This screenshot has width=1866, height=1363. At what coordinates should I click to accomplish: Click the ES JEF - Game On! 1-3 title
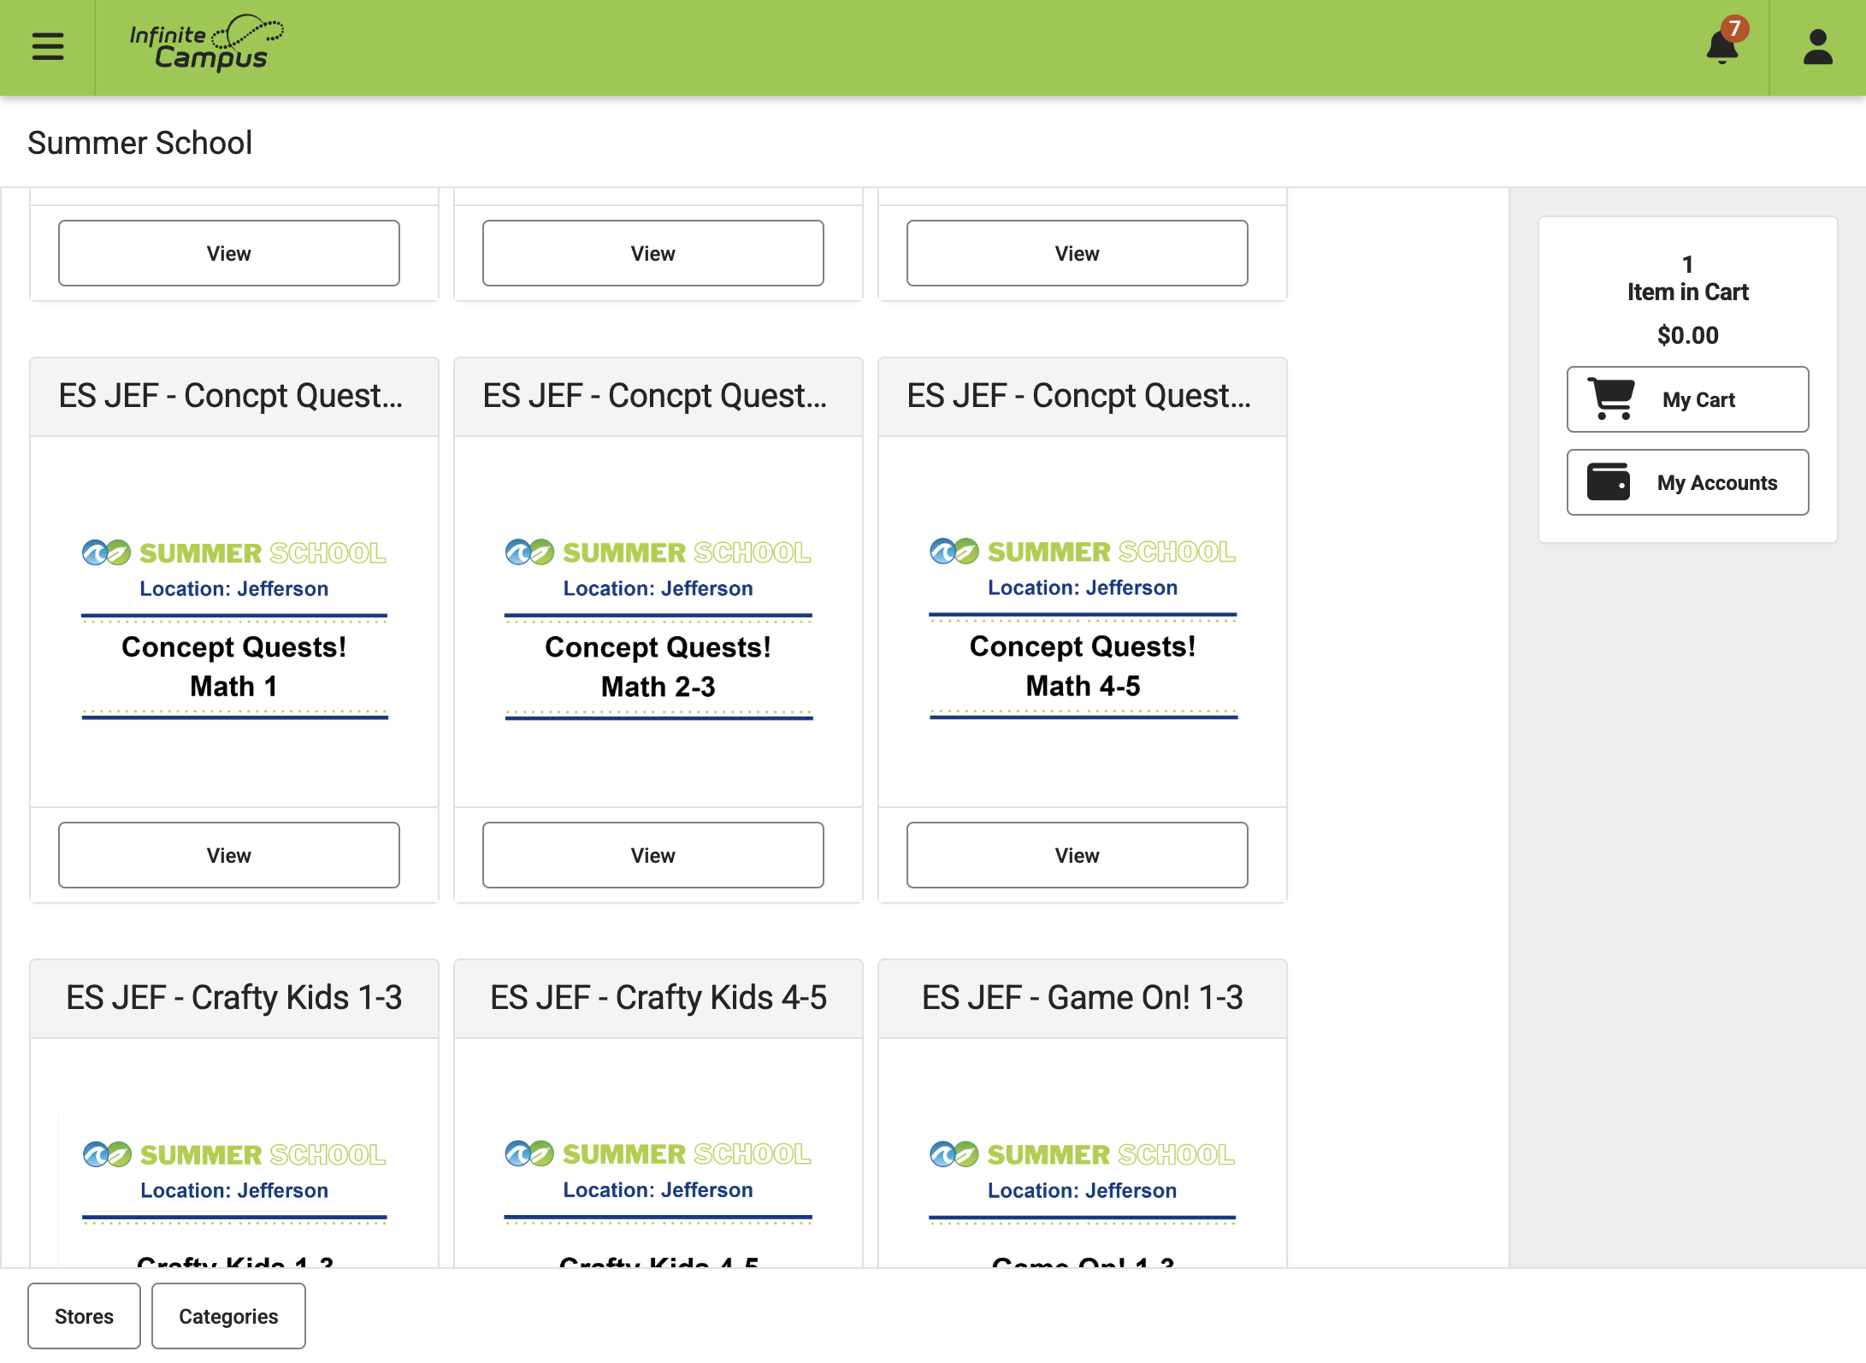(1083, 998)
